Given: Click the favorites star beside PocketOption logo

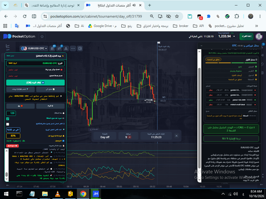Looking at the screenshot, I should [42, 37].
